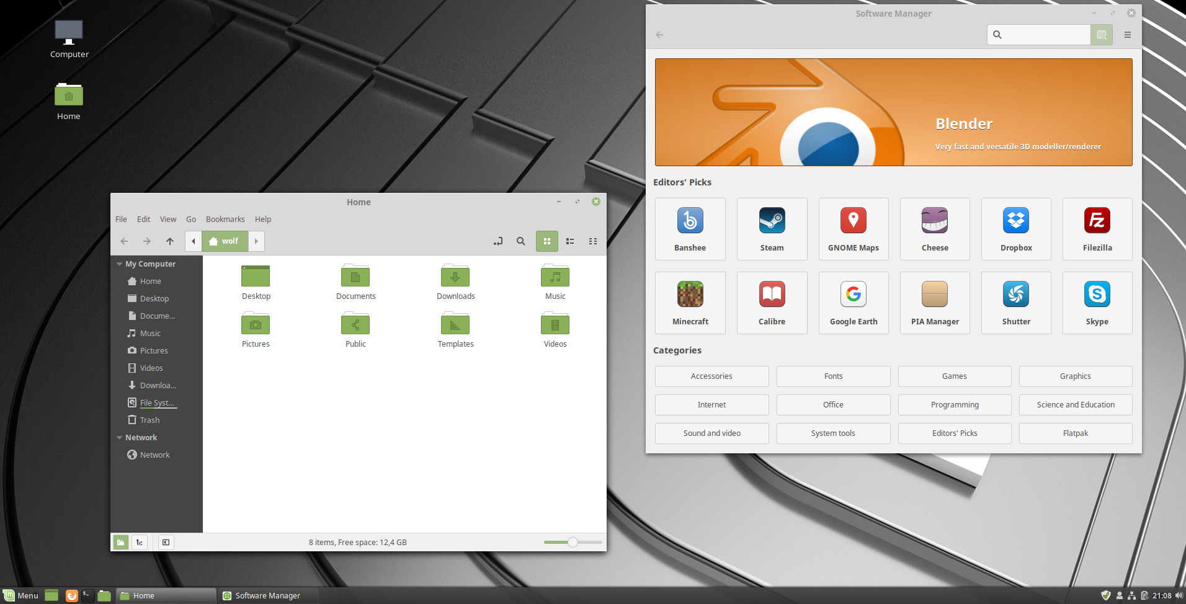This screenshot has height=604, width=1186.
Task: Open the Games category
Action: pos(955,376)
